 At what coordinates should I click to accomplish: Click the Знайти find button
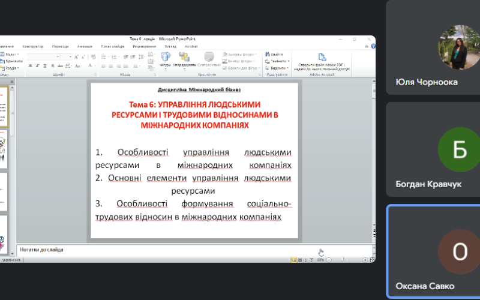(x=274, y=54)
